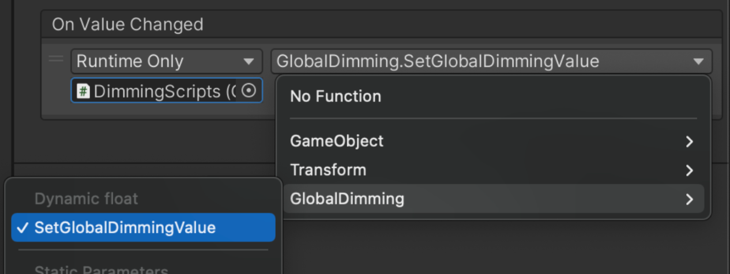Image resolution: width=730 pixels, height=274 pixels.
Task: Expand the GameObject submenu chevron
Action: [x=689, y=141]
